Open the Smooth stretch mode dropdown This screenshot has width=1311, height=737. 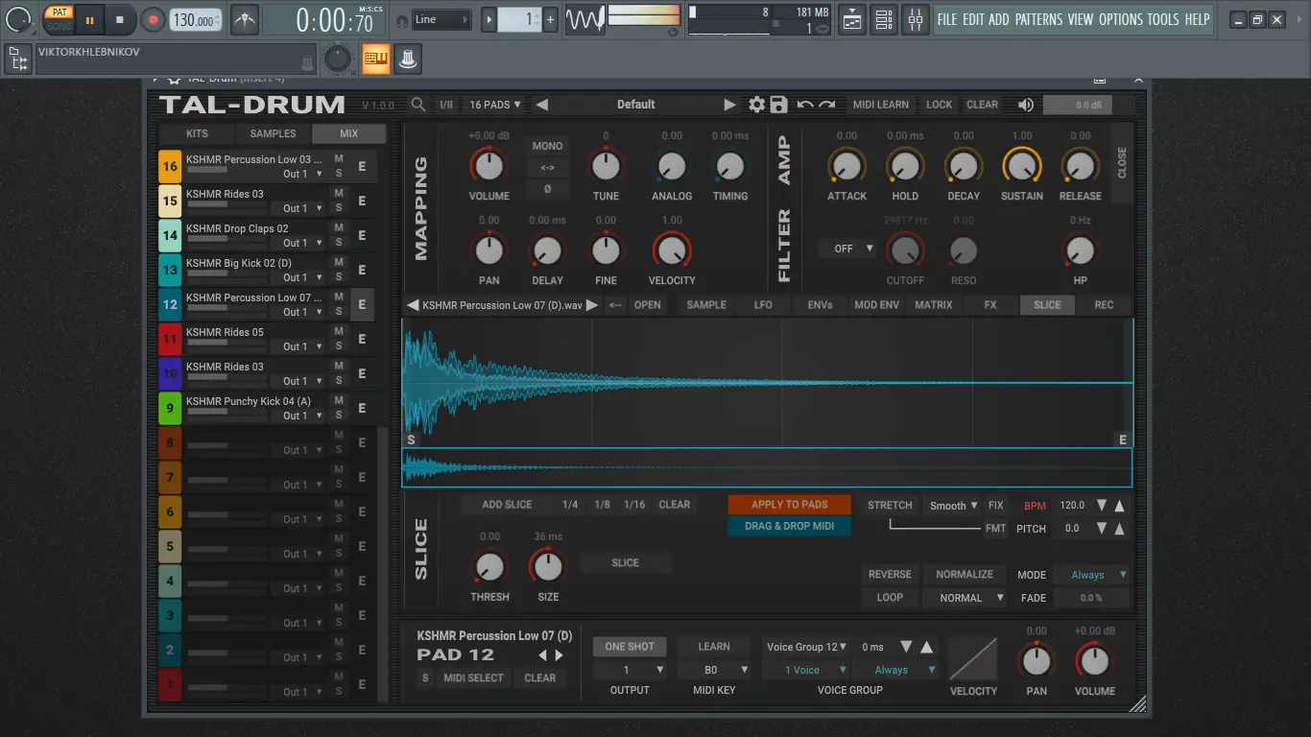click(x=952, y=505)
